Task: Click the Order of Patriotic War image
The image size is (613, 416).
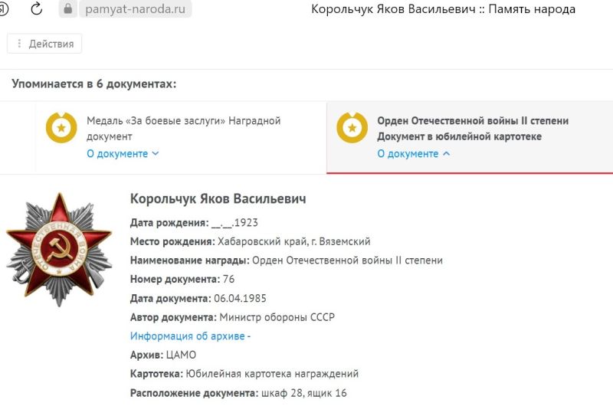Action: tap(60, 250)
